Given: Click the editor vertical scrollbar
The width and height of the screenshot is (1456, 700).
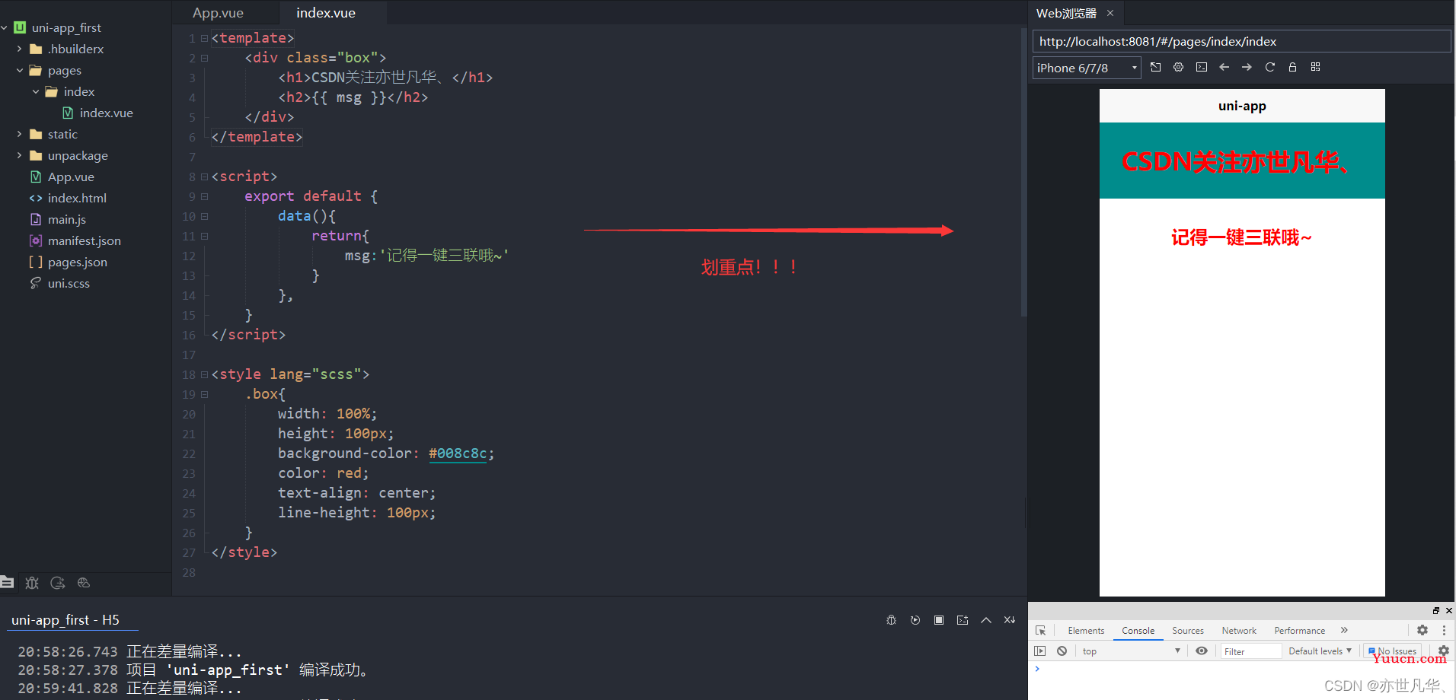Looking at the screenshot, I should [x=1023, y=172].
